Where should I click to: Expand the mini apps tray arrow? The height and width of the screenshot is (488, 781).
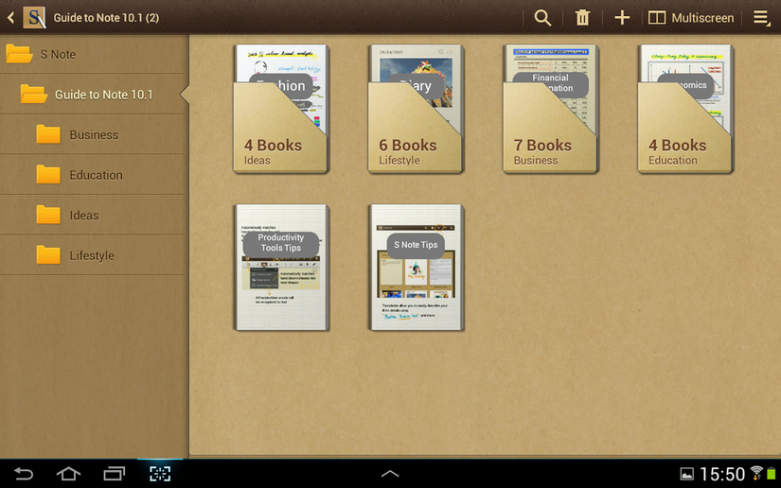390,474
